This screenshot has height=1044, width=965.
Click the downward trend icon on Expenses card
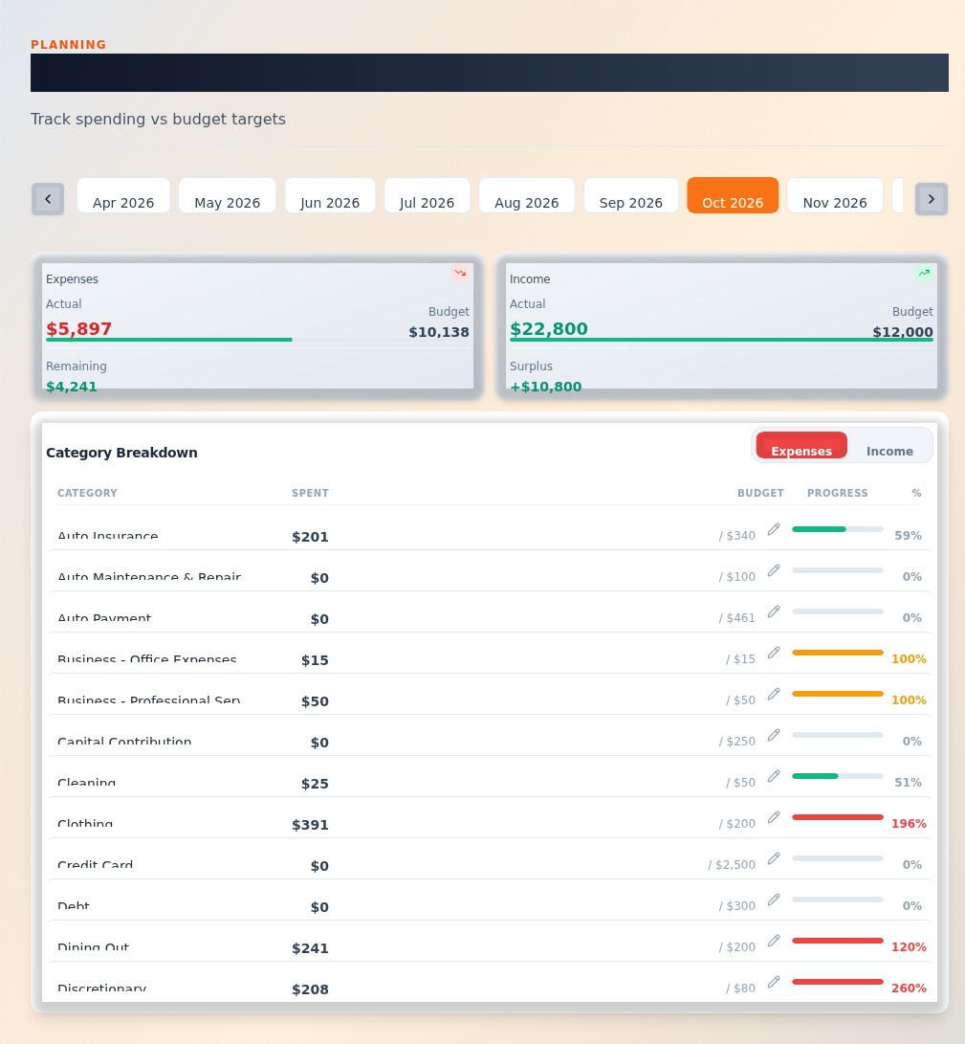pyautogui.click(x=460, y=273)
